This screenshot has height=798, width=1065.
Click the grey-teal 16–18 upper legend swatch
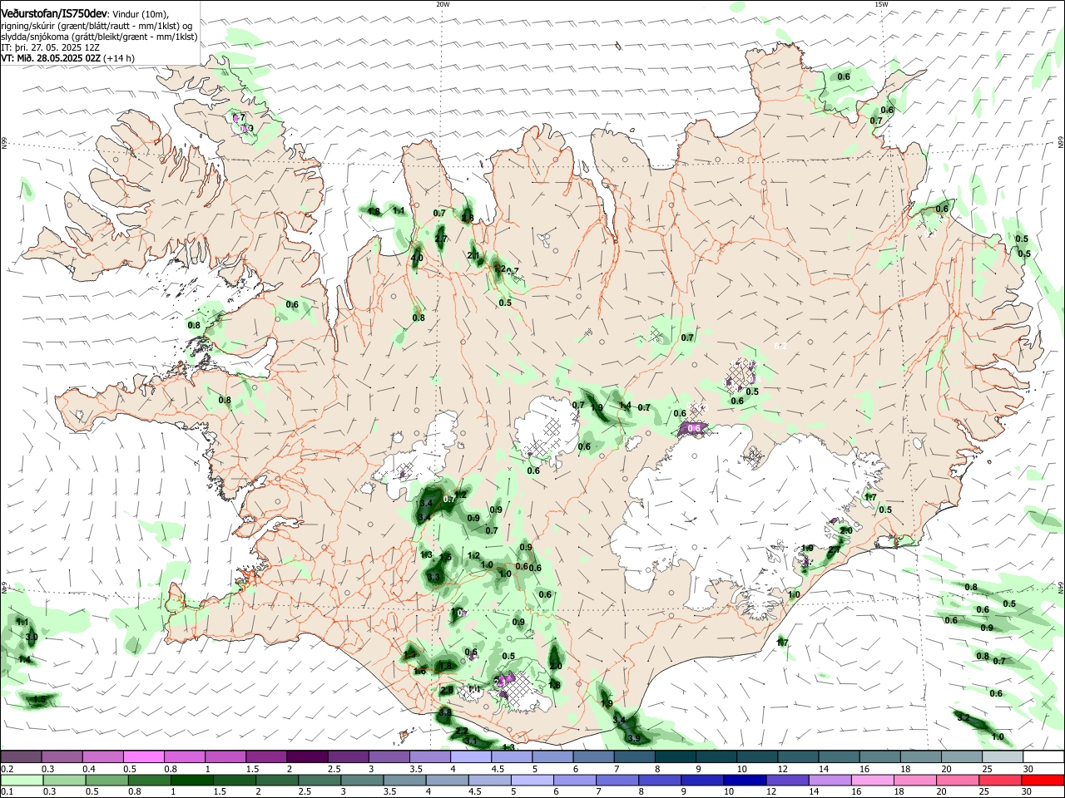879,757
